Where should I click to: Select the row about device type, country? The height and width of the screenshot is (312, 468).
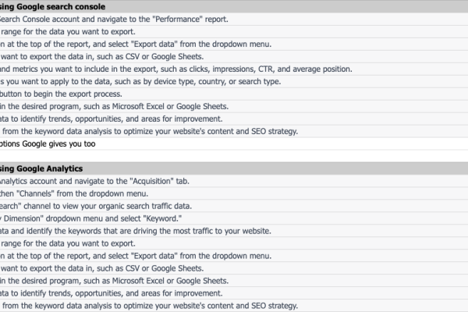coord(234,81)
